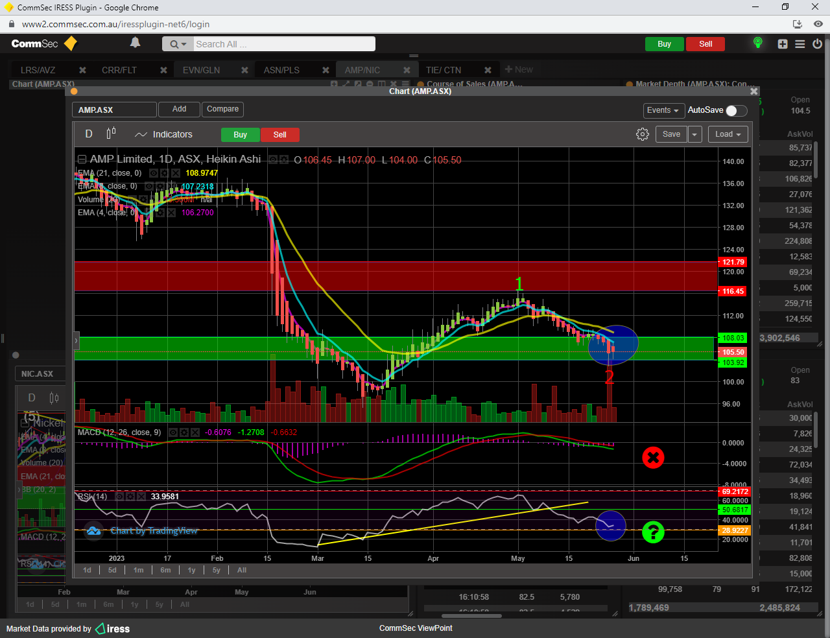Image resolution: width=830 pixels, height=638 pixels.
Task: Remove the EMA 21 indicator
Action: coord(175,173)
